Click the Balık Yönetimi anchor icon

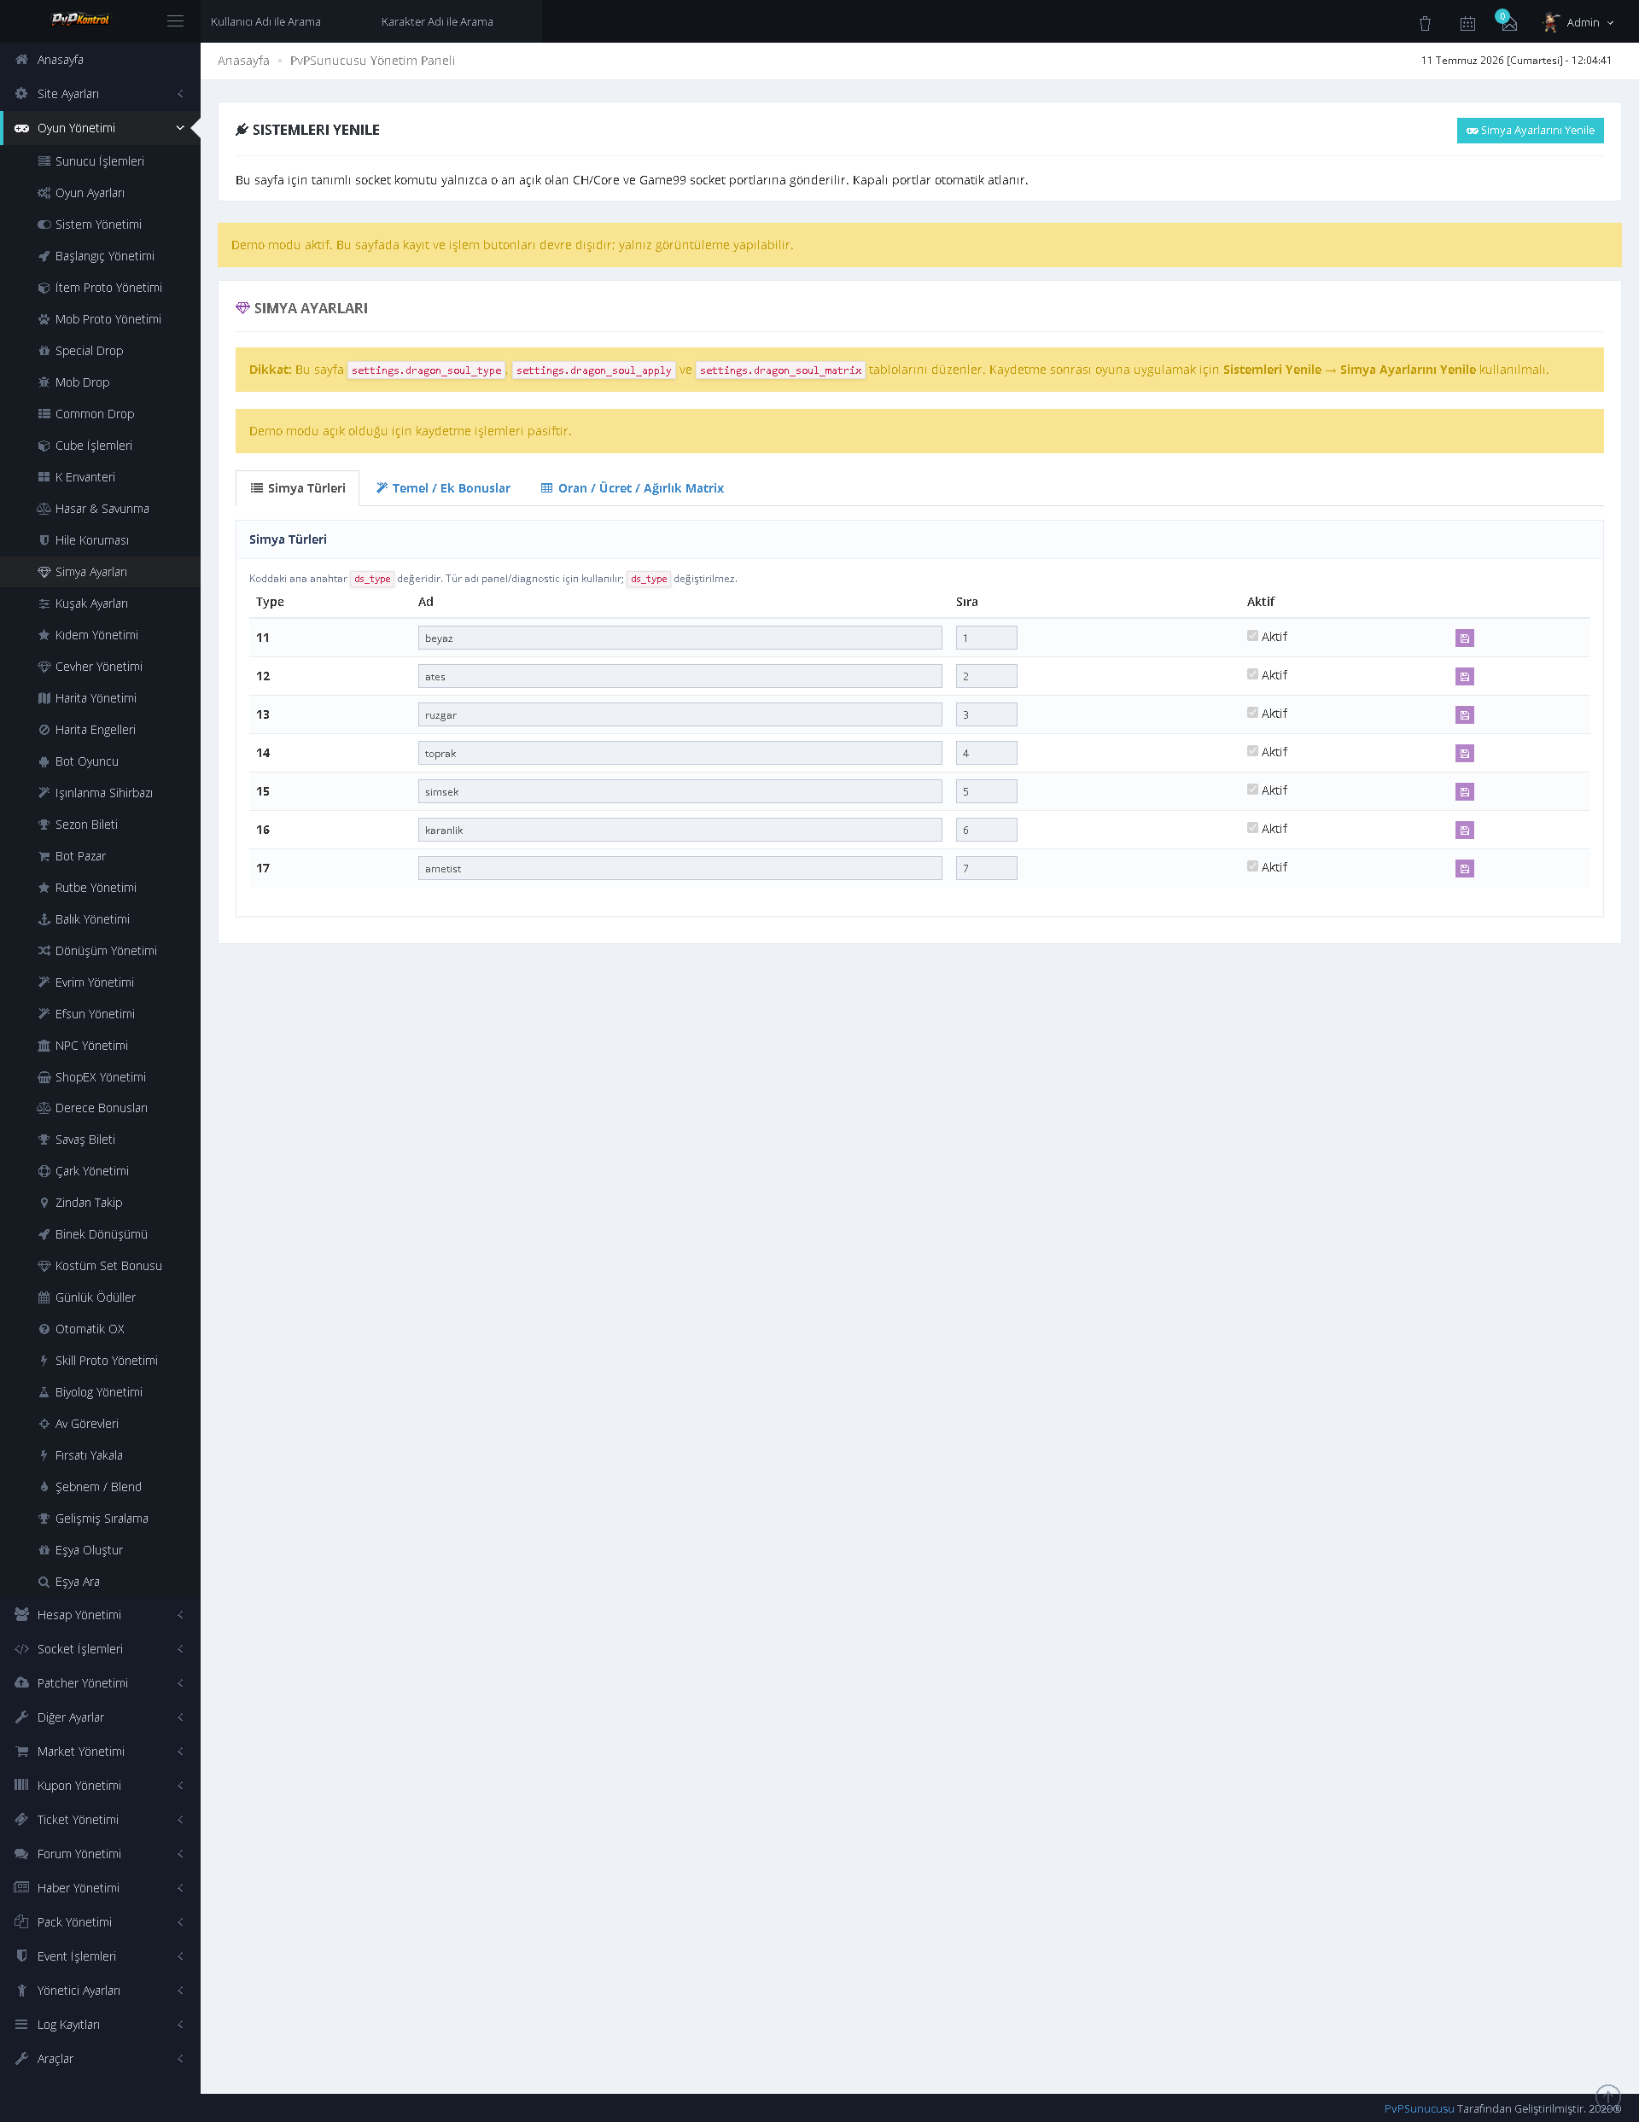coord(44,919)
